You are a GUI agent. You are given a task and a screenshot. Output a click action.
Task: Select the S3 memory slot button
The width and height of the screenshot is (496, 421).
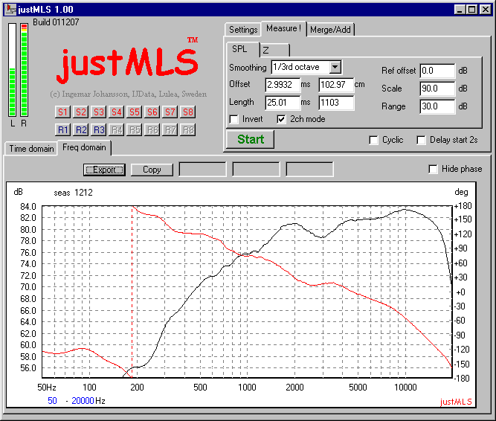click(98, 112)
